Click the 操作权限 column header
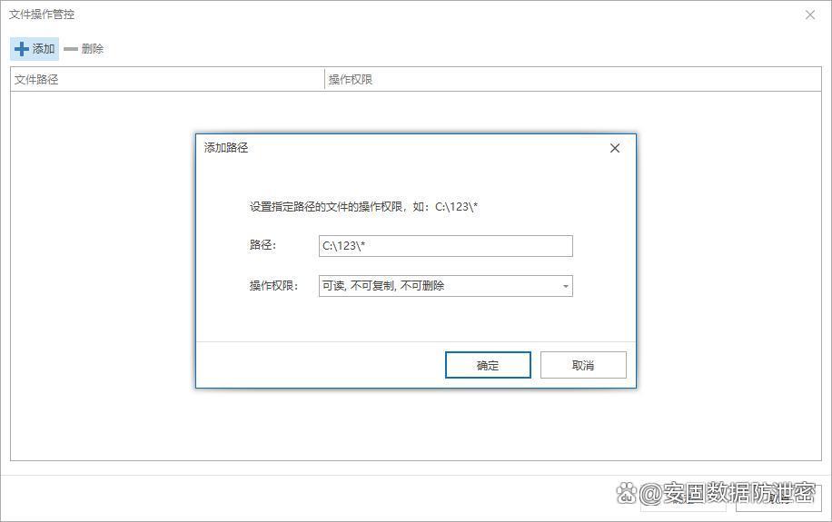The image size is (832, 522). (x=573, y=80)
